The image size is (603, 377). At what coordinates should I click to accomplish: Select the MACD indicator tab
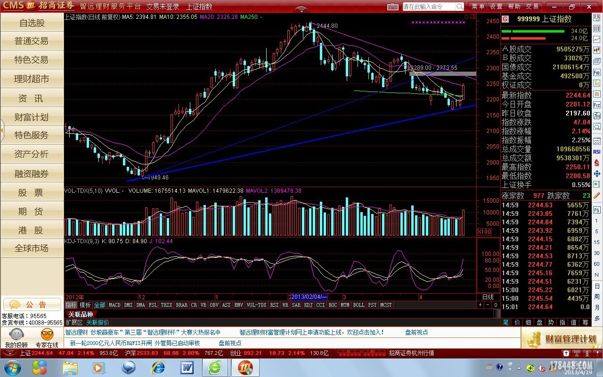114,305
